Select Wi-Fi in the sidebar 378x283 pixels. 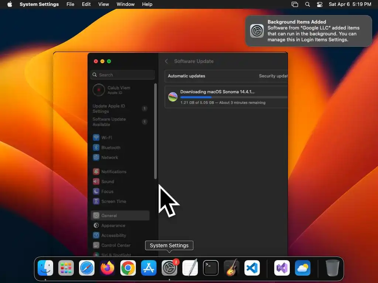[120, 138]
